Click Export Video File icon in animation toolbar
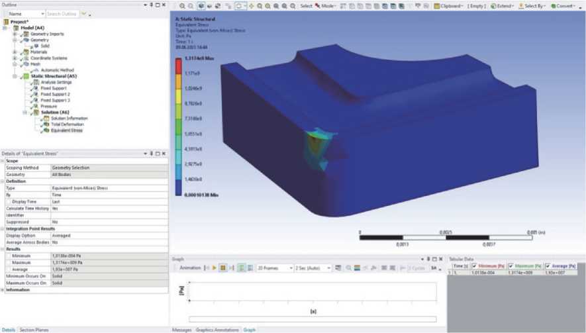 pos(338,268)
